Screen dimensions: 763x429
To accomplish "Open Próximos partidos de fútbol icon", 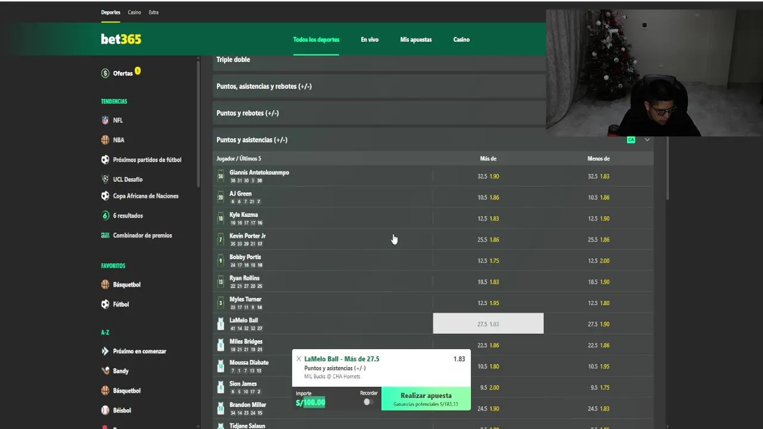I will 106,160.
